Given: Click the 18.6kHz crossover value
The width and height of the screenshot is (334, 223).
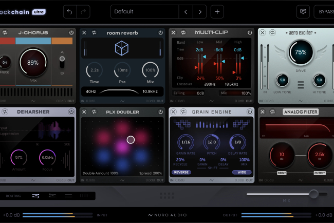Looking at the screenshot, I should [232, 84].
